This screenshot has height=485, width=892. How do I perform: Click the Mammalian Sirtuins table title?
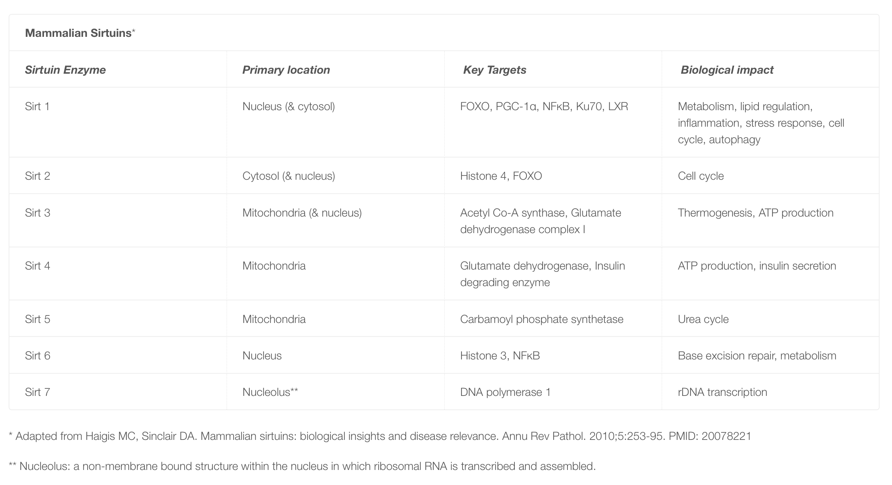point(78,33)
